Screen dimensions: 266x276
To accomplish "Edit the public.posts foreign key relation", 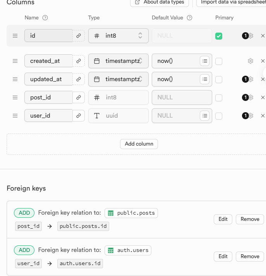I will pyautogui.click(x=223, y=219).
